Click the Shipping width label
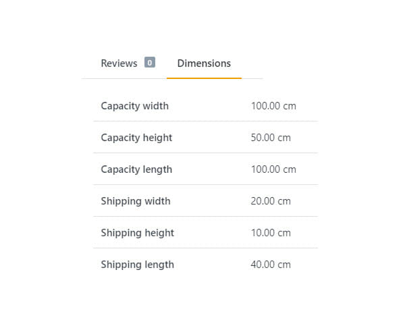The height and width of the screenshot is (324, 405). tap(135, 201)
